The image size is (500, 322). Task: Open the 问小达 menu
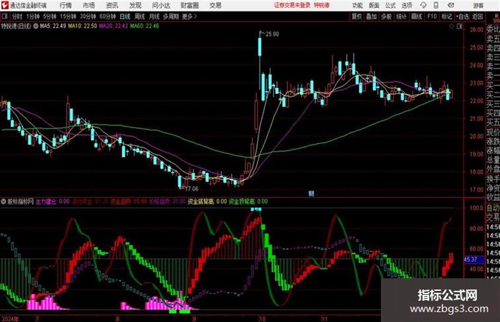click(x=161, y=5)
